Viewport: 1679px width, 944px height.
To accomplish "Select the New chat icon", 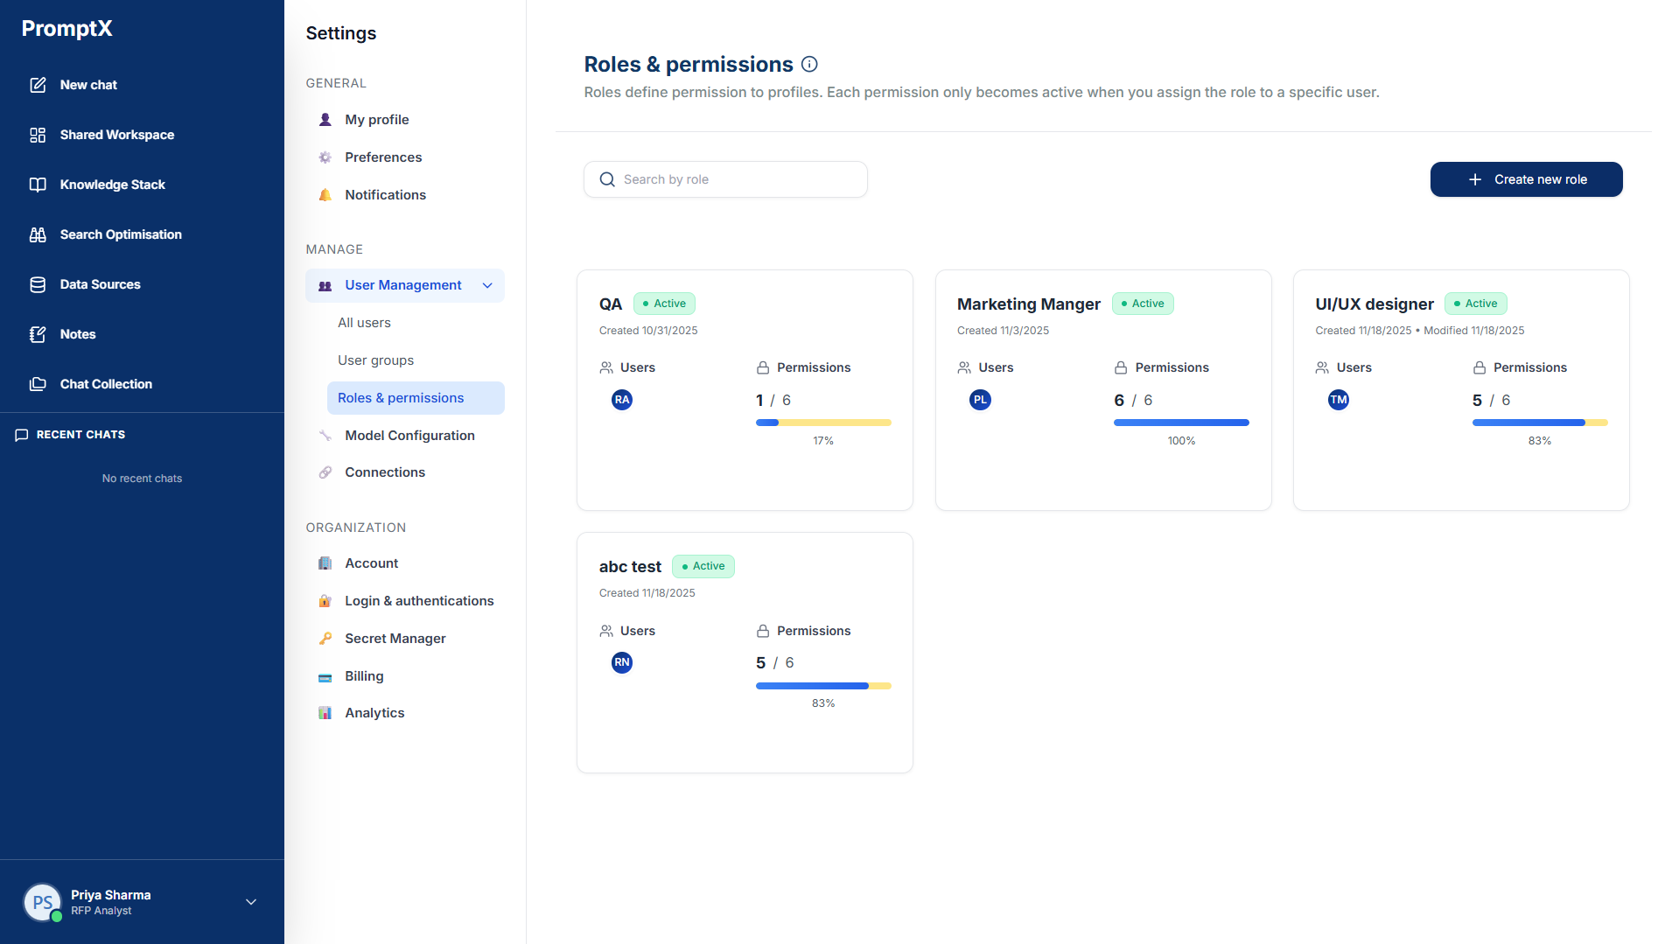I will tap(38, 85).
